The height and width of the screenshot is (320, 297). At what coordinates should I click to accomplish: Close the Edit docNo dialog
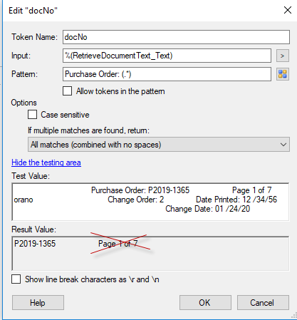pyautogui.click(x=288, y=10)
